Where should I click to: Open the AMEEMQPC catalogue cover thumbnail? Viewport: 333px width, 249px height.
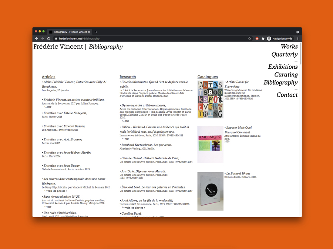point(210,145)
